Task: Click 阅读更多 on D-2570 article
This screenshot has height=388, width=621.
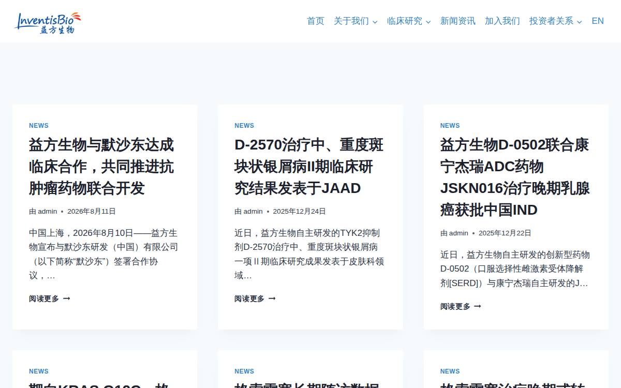Action: pos(249,299)
